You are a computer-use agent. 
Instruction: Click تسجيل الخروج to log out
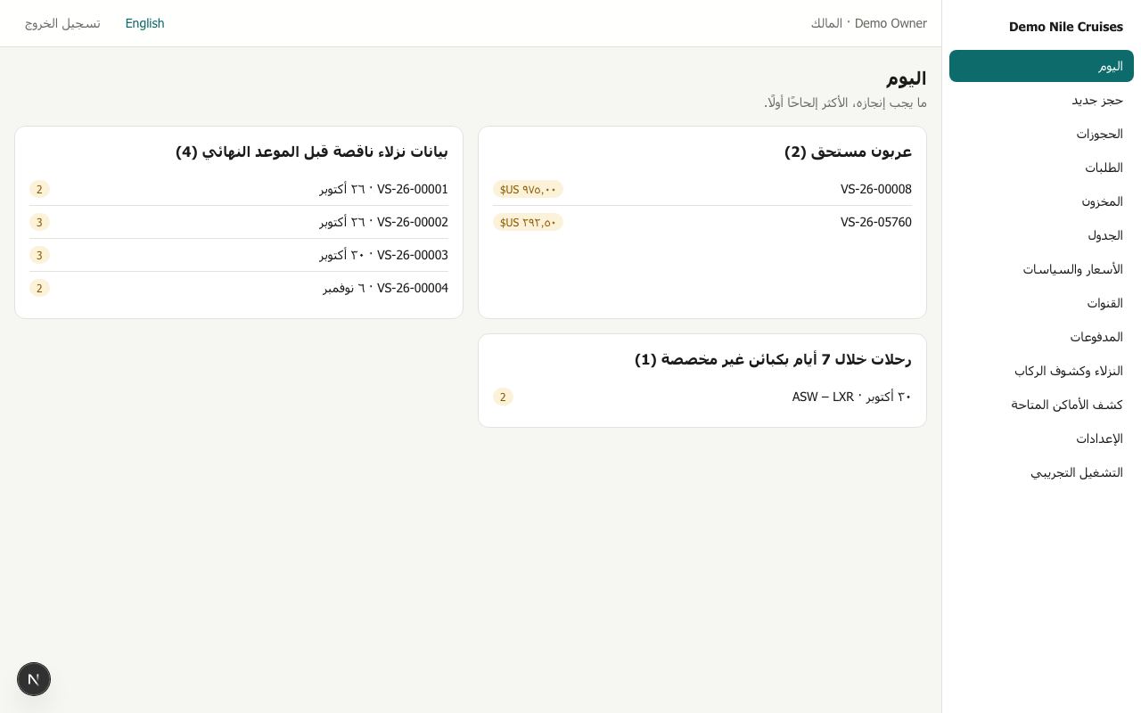point(62,23)
